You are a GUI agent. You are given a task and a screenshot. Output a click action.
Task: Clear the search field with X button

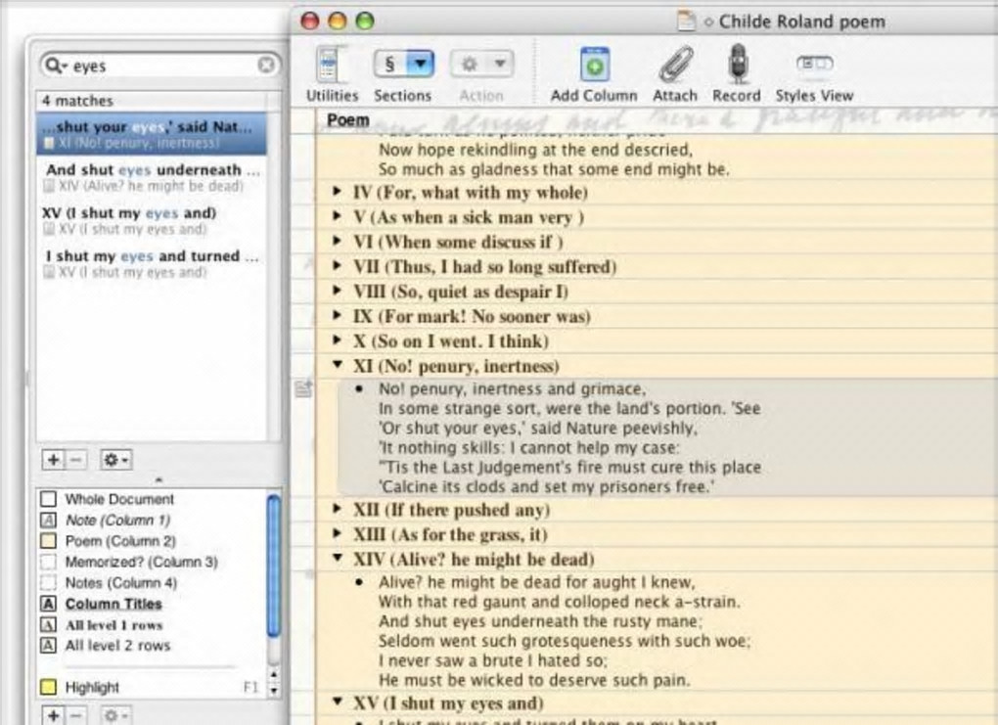267,65
